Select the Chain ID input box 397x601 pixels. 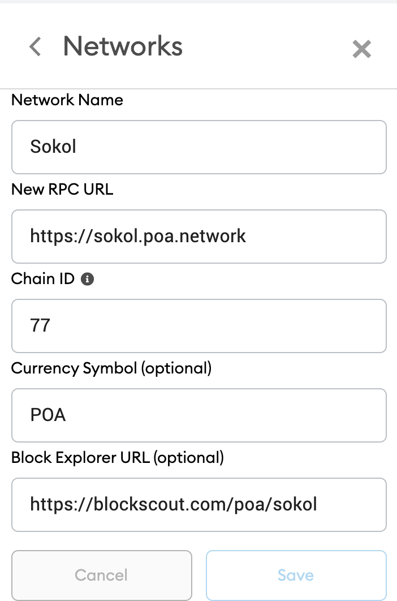198,326
